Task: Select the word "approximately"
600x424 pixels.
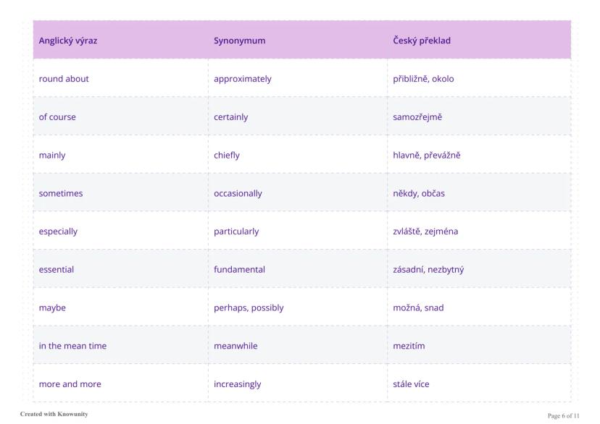Action: [x=242, y=79]
